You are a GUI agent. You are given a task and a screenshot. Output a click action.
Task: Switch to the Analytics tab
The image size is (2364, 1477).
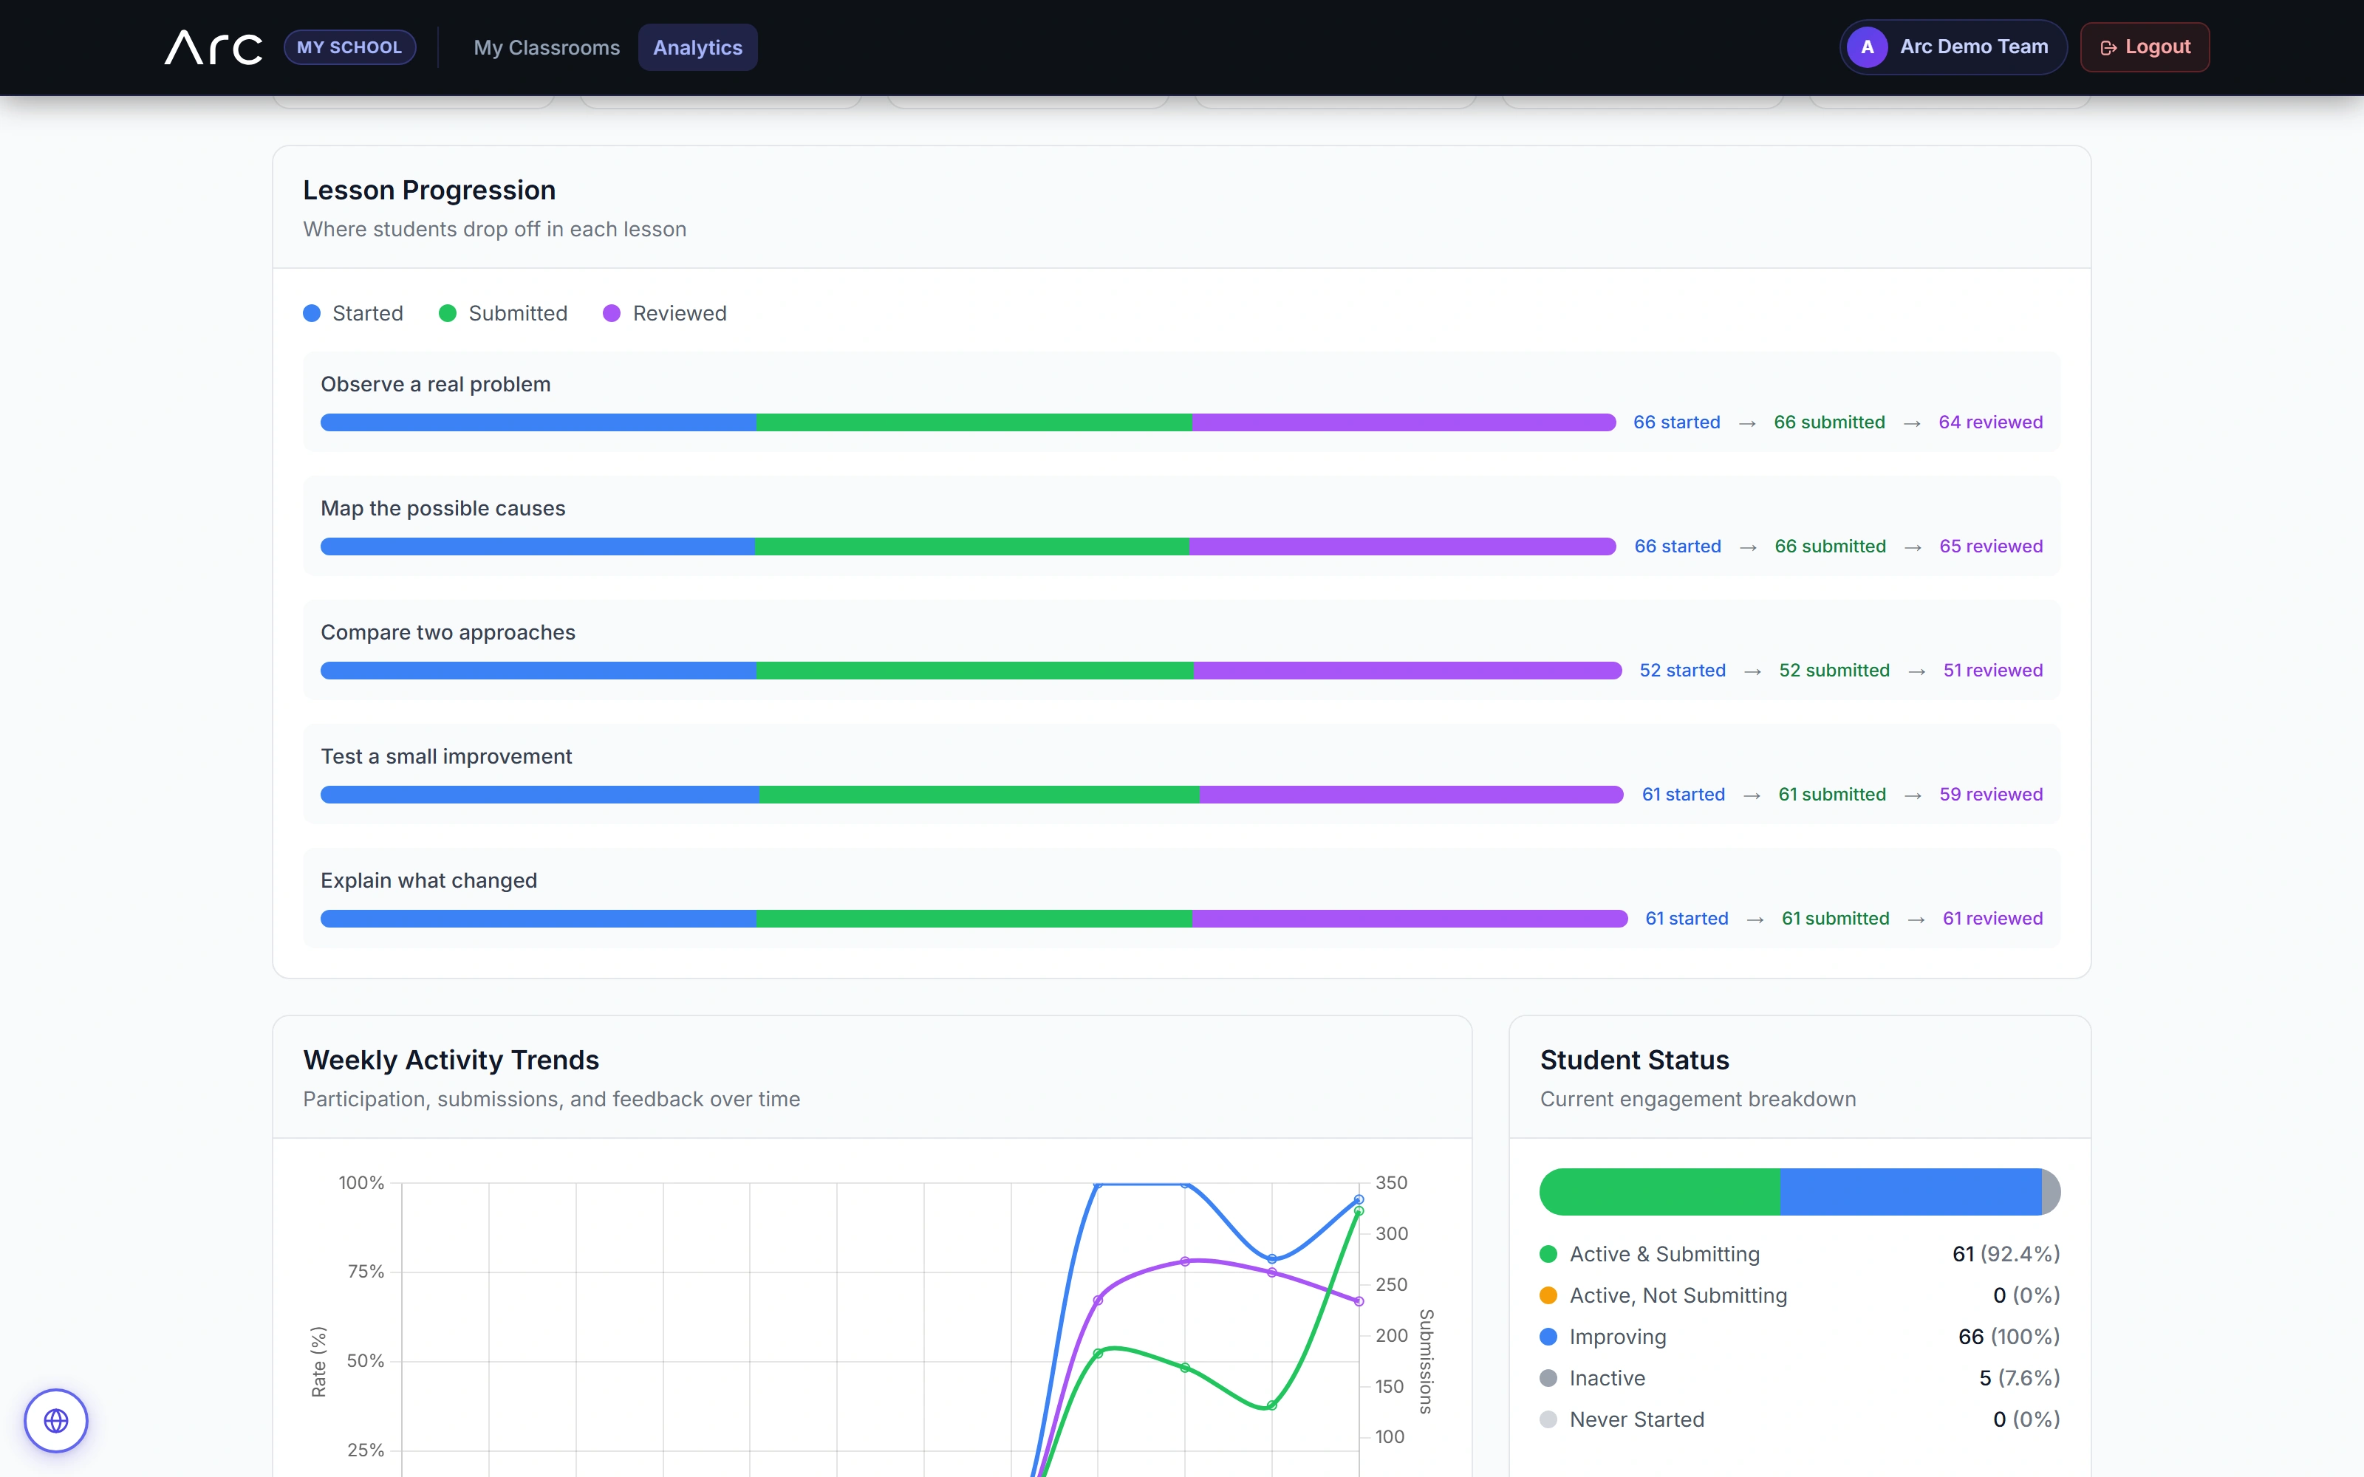click(x=697, y=47)
